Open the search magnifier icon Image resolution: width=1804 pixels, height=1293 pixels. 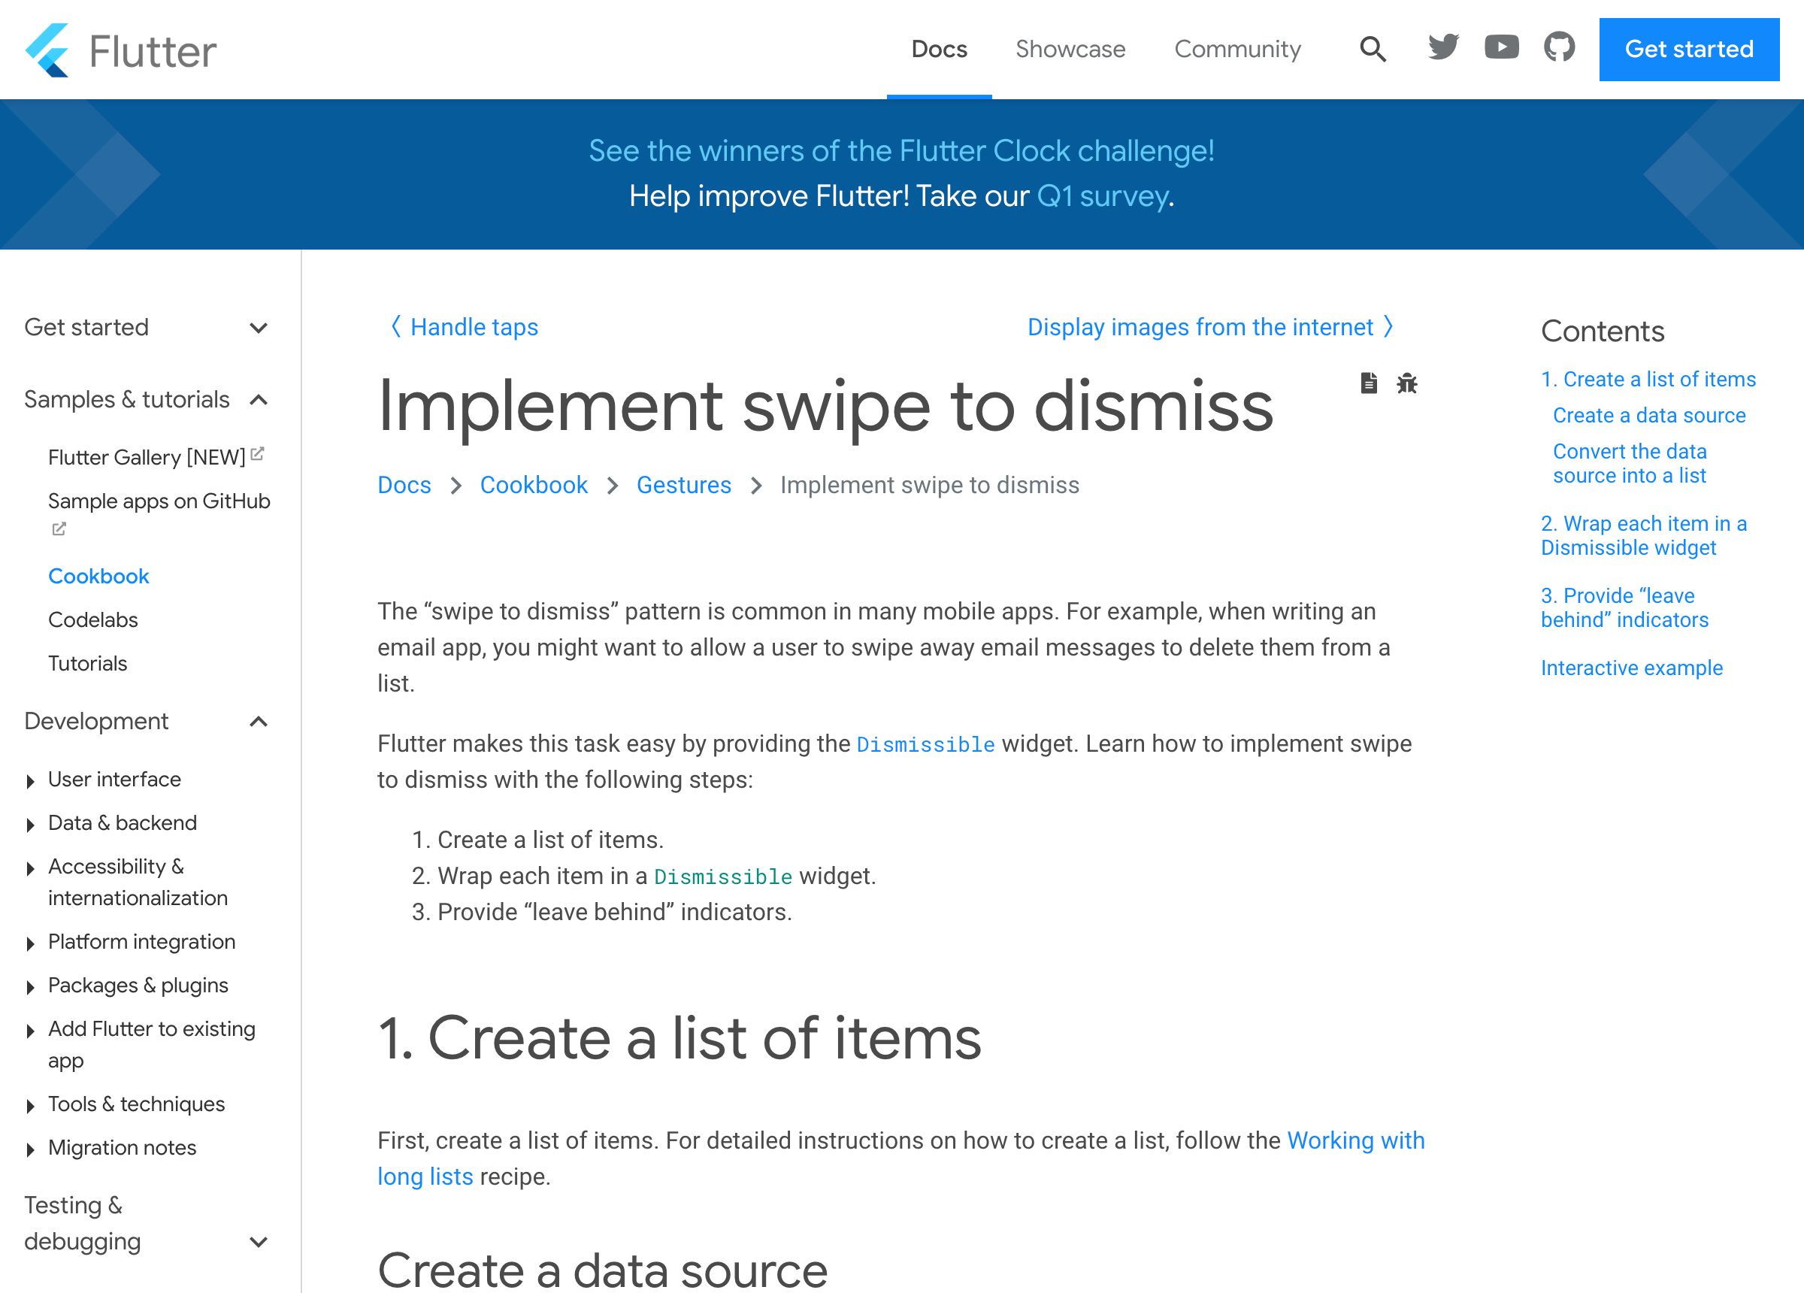(x=1372, y=50)
